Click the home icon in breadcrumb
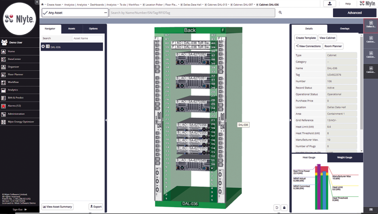This screenshot has width=378, height=214. point(42,4)
